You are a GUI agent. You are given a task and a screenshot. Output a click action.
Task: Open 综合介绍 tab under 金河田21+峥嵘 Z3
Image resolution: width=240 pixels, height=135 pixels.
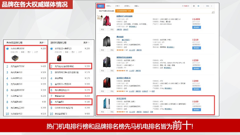click(x=58, y=52)
